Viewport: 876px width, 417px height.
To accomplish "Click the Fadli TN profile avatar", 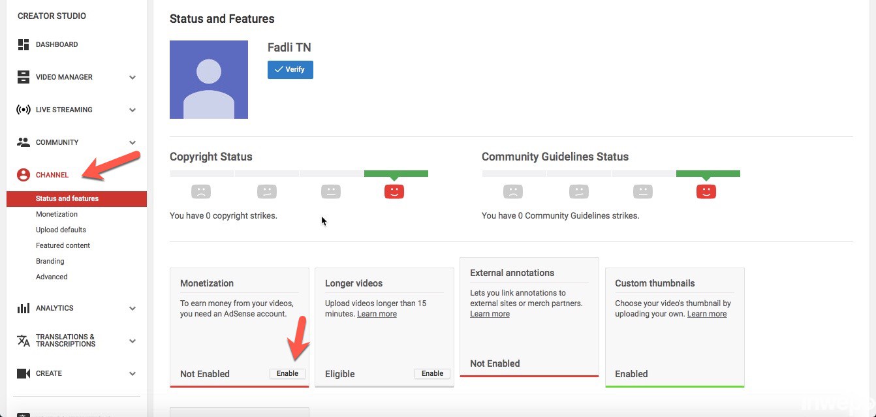I will coord(209,80).
